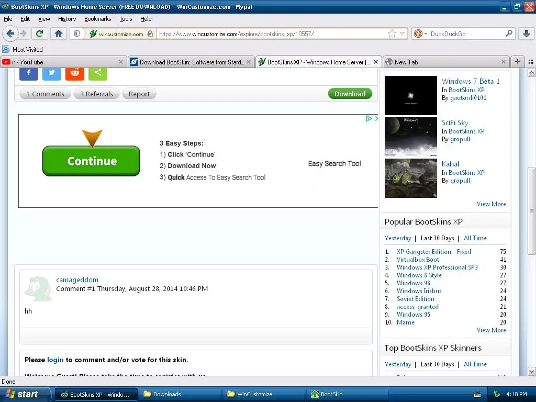
Task: Click the green Download button
Action: 350,94
